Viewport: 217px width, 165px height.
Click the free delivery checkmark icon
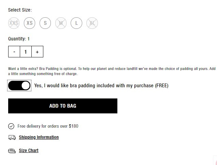[x=11, y=126]
